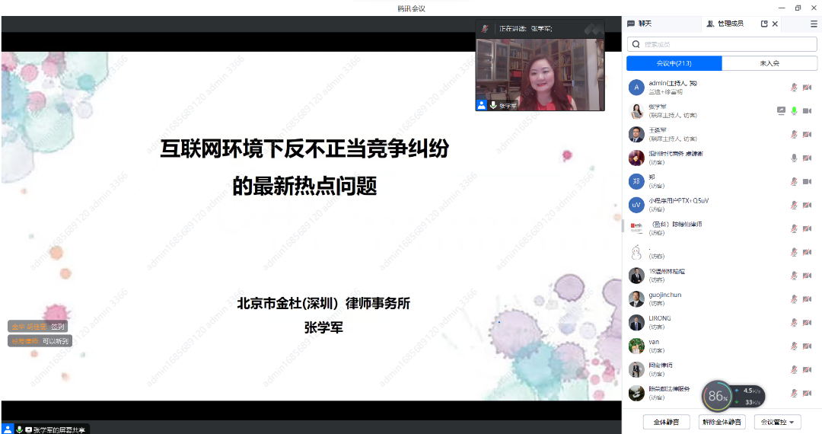
Task: Click guojinchun's disabled camera icon
Action: click(x=807, y=299)
